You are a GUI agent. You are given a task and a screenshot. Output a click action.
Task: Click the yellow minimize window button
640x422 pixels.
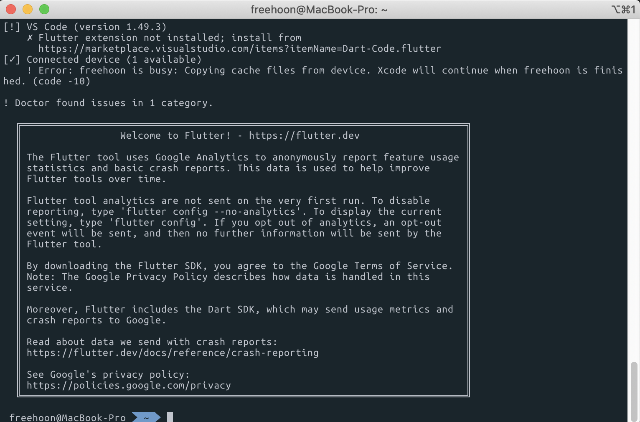click(28, 9)
